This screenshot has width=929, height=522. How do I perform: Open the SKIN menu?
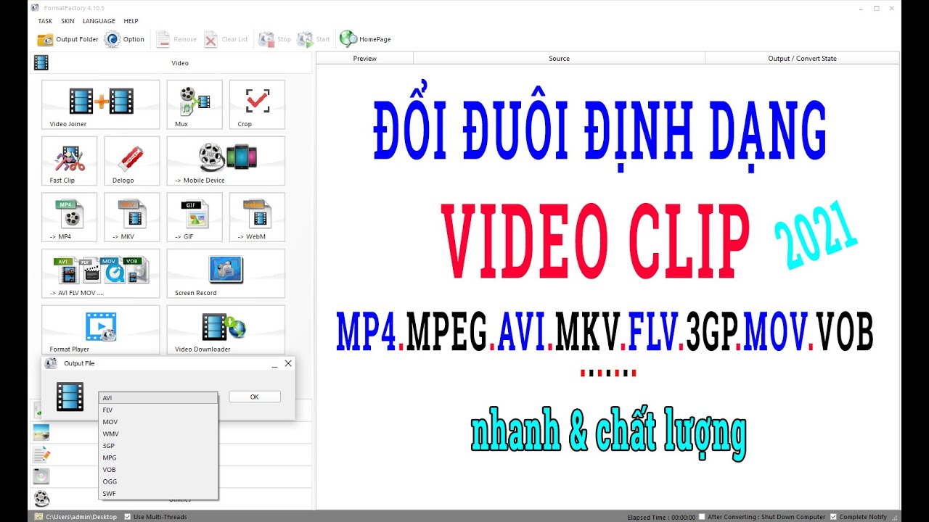click(67, 21)
